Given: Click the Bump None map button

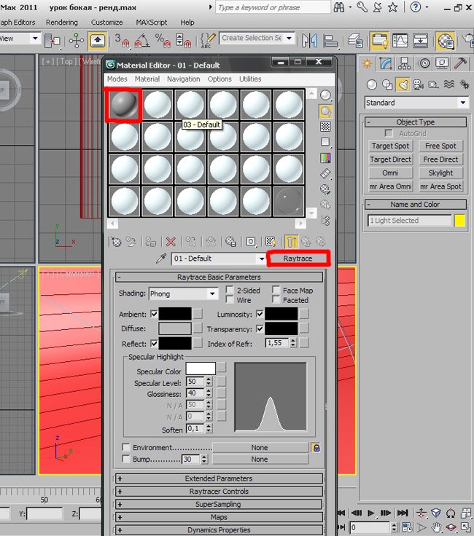Looking at the screenshot, I should tap(260, 459).
